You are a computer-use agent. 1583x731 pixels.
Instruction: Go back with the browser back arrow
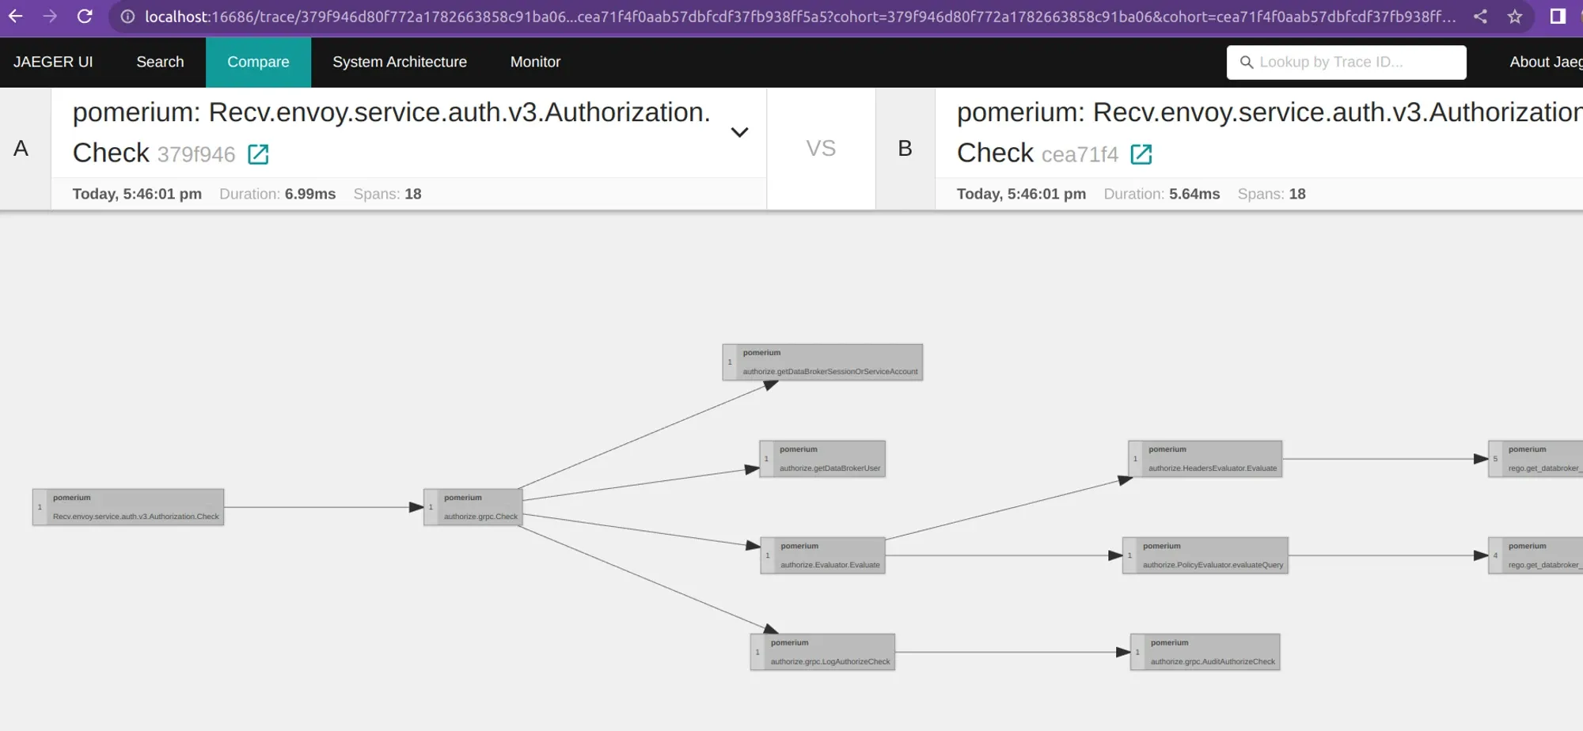point(16,17)
